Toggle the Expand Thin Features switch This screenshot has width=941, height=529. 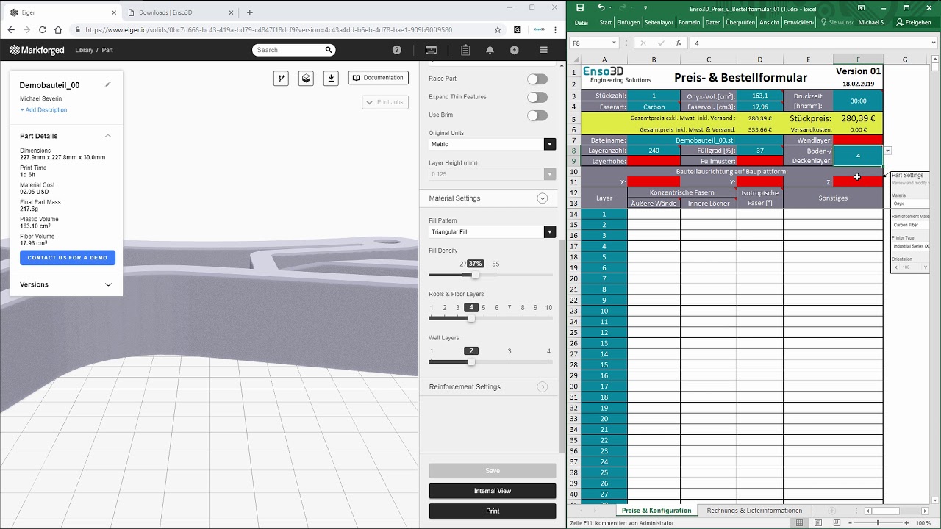537,97
